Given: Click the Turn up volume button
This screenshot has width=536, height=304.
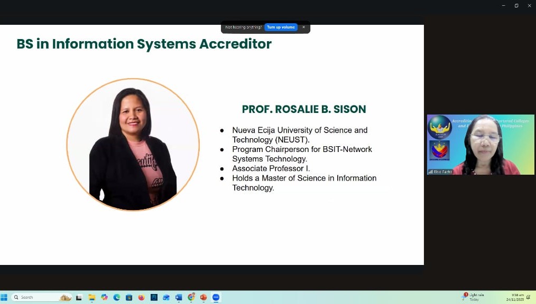Looking at the screenshot, I should 281,27.
